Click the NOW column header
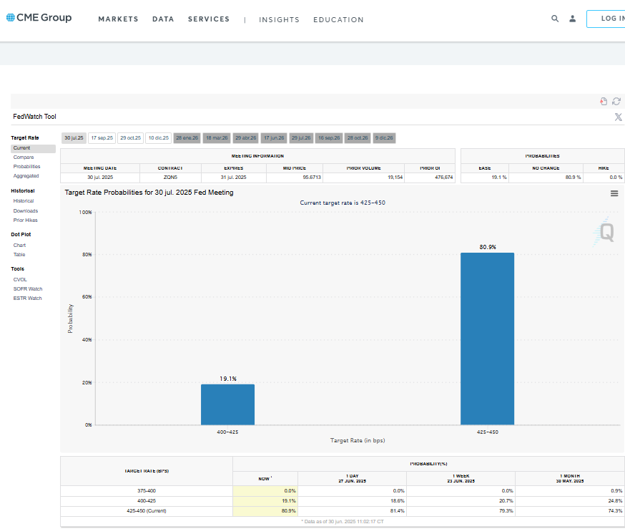Viewport: 625px width, 529px height. tap(265, 479)
